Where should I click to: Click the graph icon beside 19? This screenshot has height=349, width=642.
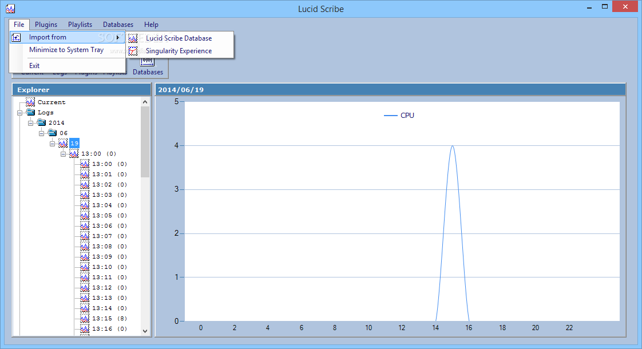pos(63,143)
